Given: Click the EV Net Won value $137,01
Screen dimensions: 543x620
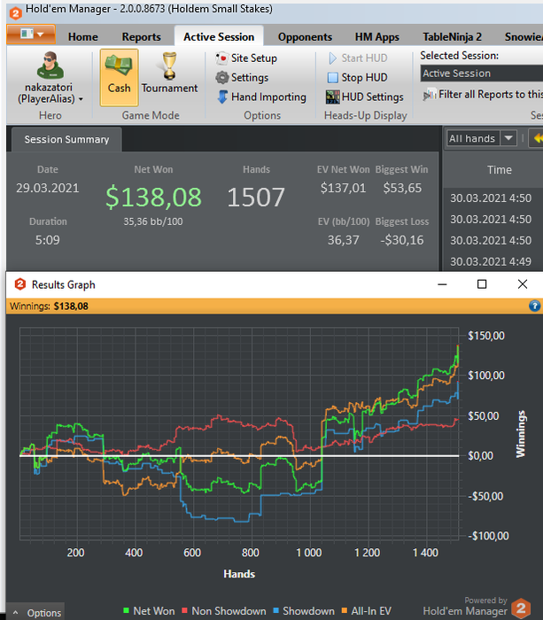Looking at the screenshot, I should point(343,188).
